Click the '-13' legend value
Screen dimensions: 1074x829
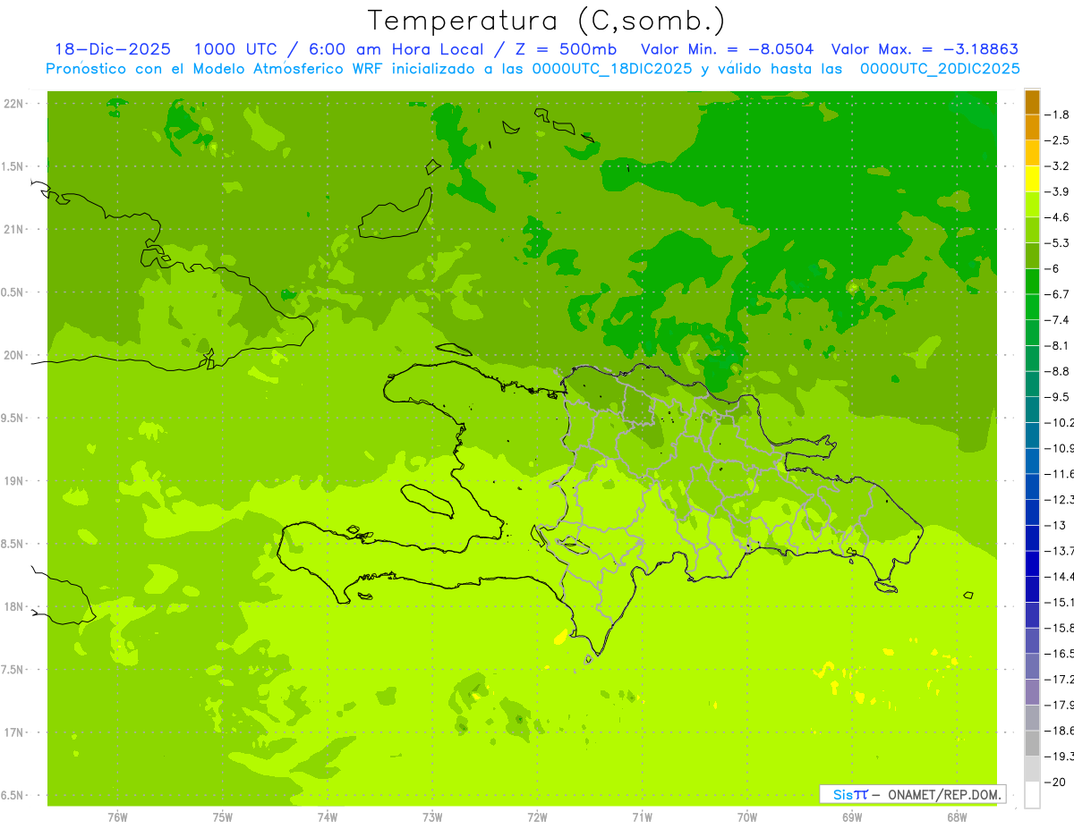(x=1057, y=525)
